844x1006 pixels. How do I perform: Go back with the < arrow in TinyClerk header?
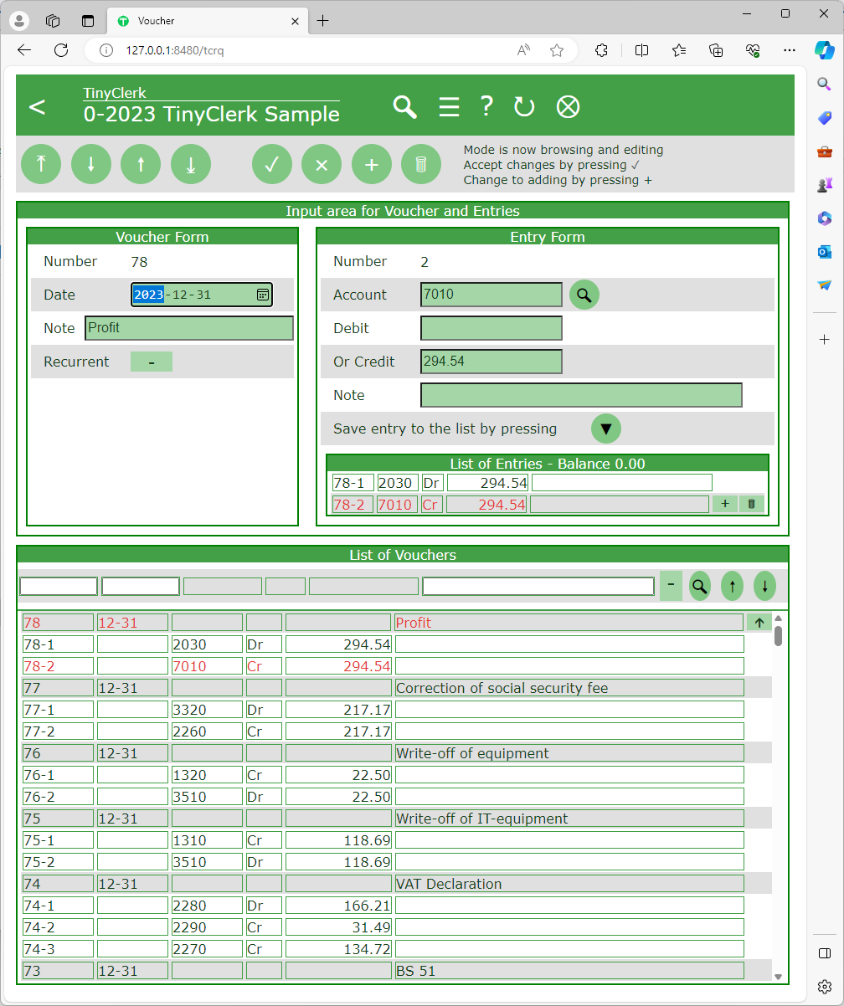pyautogui.click(x=37, y=107)
